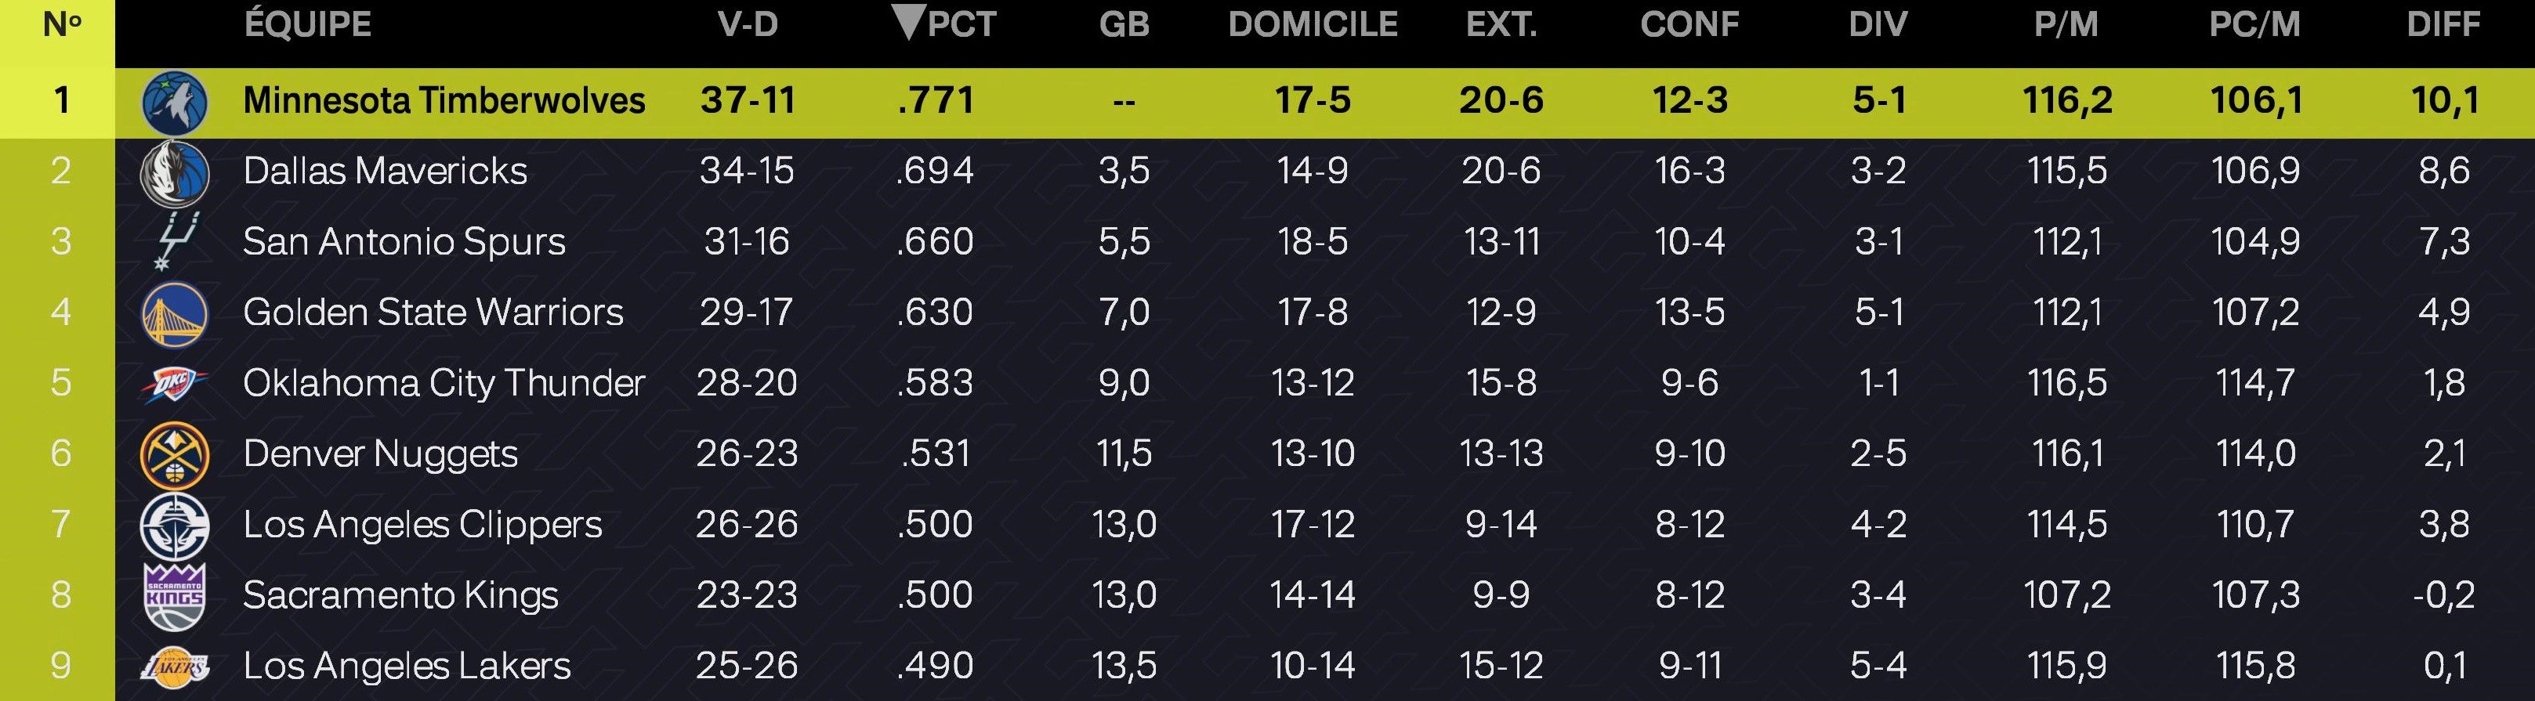
Task: Open the Denver Nuggets team name
Action: [x=380, y=453]
